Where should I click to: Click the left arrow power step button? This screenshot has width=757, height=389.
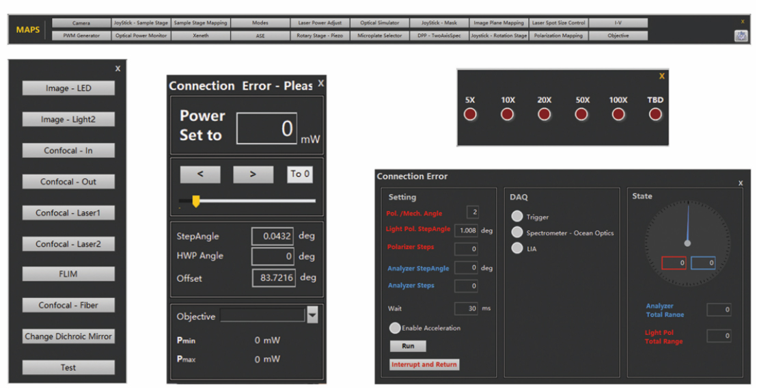click(200, 174)
